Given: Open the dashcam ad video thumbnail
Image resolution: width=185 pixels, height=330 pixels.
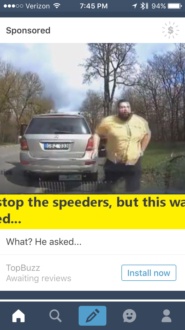Looking at the screenshot, I should click(x=92, y=119).
